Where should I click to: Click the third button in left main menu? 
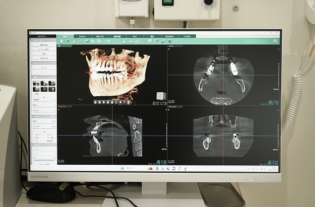[44, 53]
